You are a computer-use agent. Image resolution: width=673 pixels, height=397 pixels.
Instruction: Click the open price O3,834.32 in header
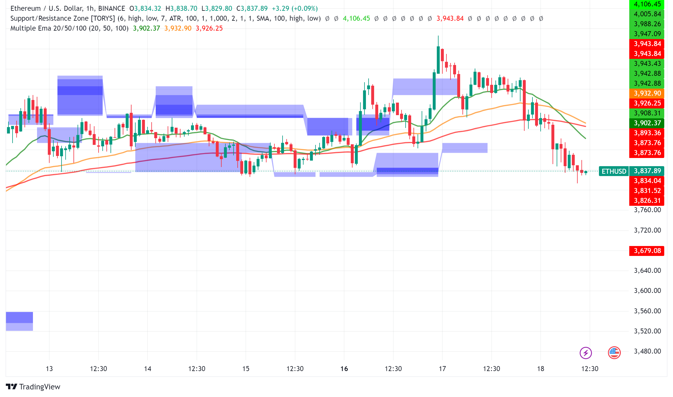point(145,8)
